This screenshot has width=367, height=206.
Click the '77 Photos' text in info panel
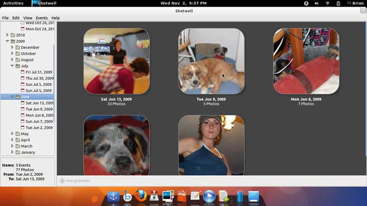pos(25,170)
